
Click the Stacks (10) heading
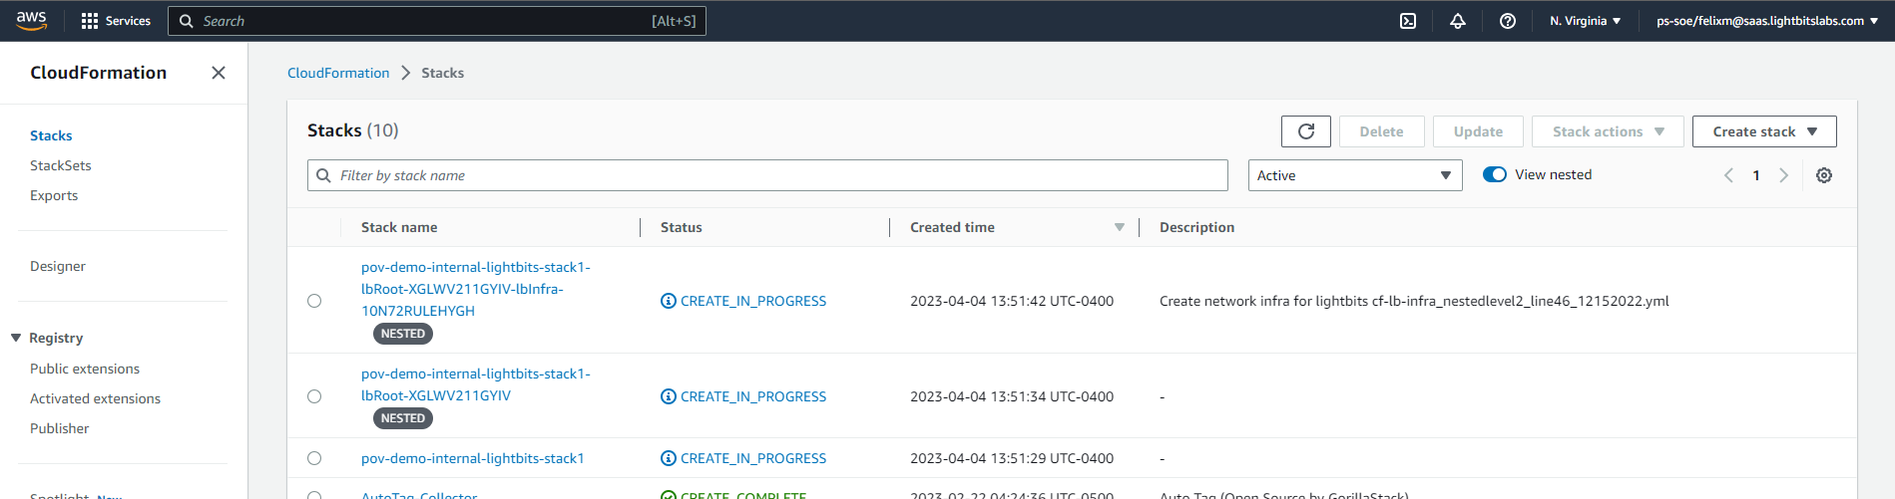(x=353, y=130)
